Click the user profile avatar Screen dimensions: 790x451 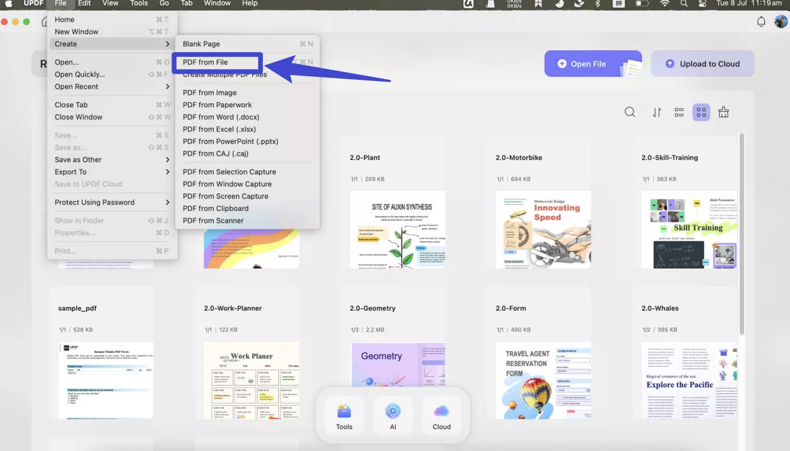tap(781, 22)
